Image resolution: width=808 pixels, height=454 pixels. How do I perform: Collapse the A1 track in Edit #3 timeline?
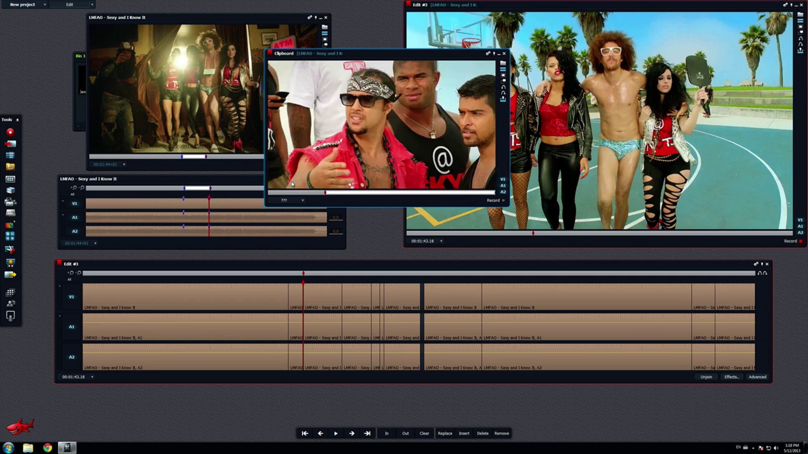[60, 316]
